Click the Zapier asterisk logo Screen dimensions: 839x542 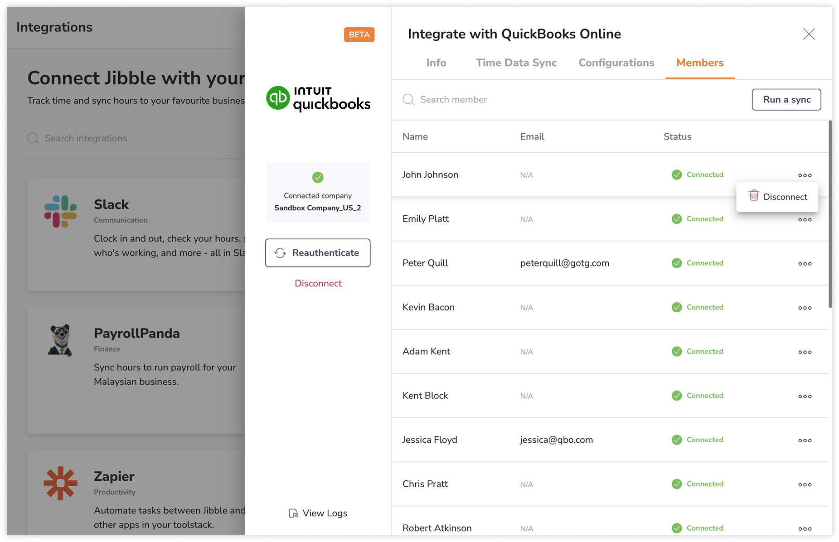(60, 483)
